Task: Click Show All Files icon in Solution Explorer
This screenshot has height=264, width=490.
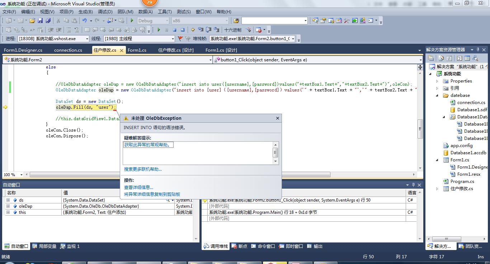Action: pos(441,58)
